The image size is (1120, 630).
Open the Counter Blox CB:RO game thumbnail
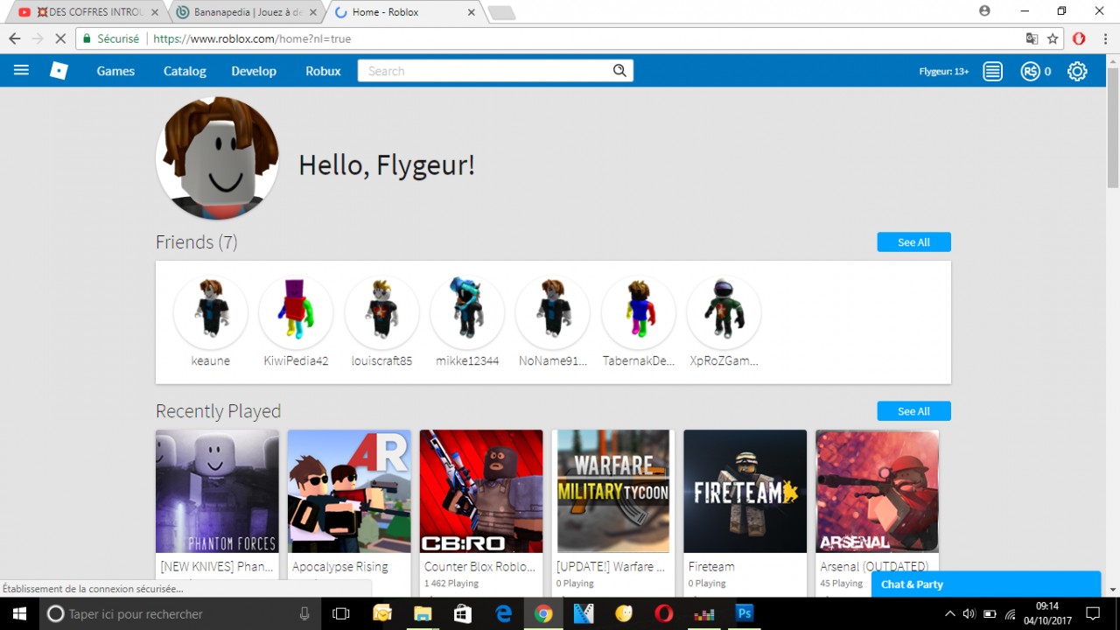[x=481, y=491]
